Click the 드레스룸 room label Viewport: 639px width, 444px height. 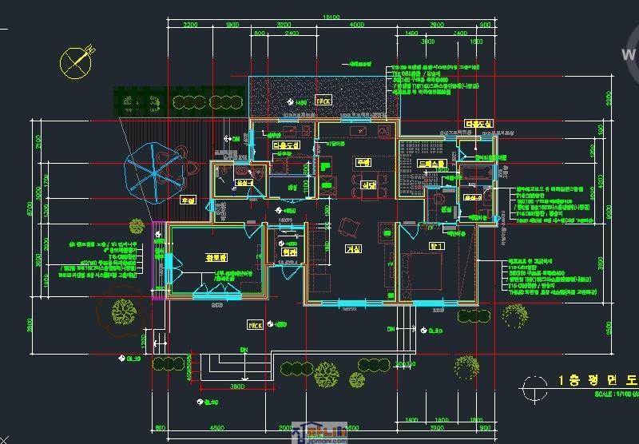[432, 164]
